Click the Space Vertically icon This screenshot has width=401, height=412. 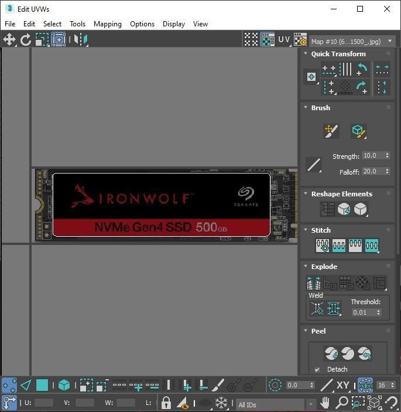coord(382,87)
